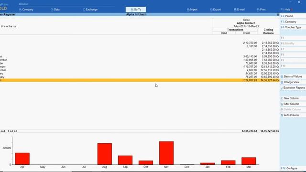Click the Dec label on chart axis
This screenshot has height=172, width=306.
pos(187,167)
